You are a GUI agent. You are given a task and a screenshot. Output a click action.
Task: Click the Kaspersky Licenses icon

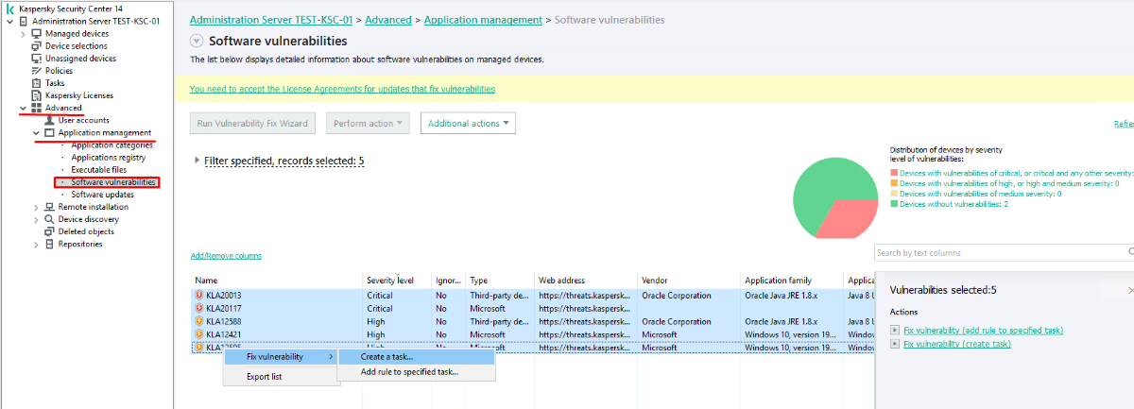[37, 95]
